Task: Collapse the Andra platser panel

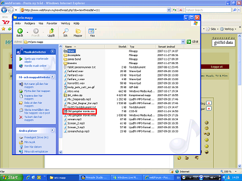Action: point(52,131)
